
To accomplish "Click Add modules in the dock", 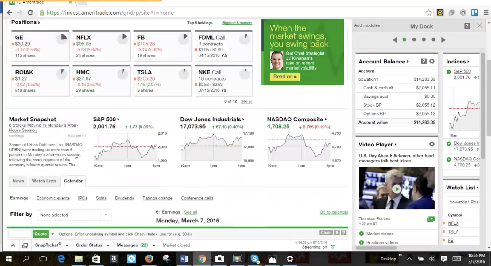I will (x=367, y=25).
